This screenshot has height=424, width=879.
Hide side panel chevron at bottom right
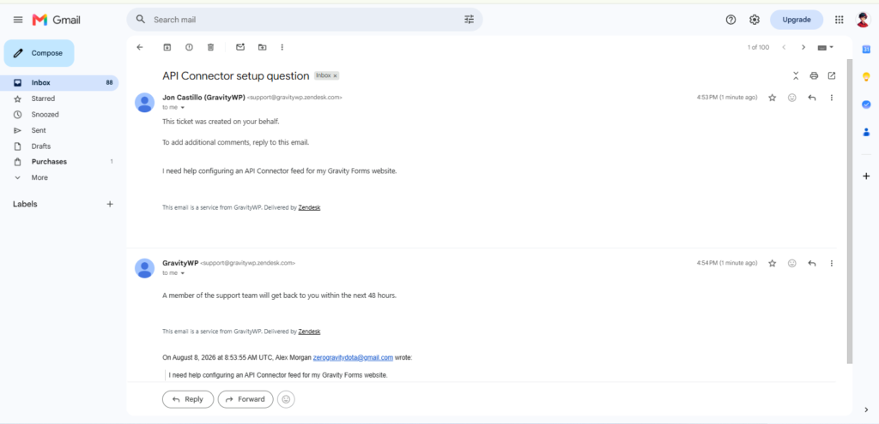point(865,410)
